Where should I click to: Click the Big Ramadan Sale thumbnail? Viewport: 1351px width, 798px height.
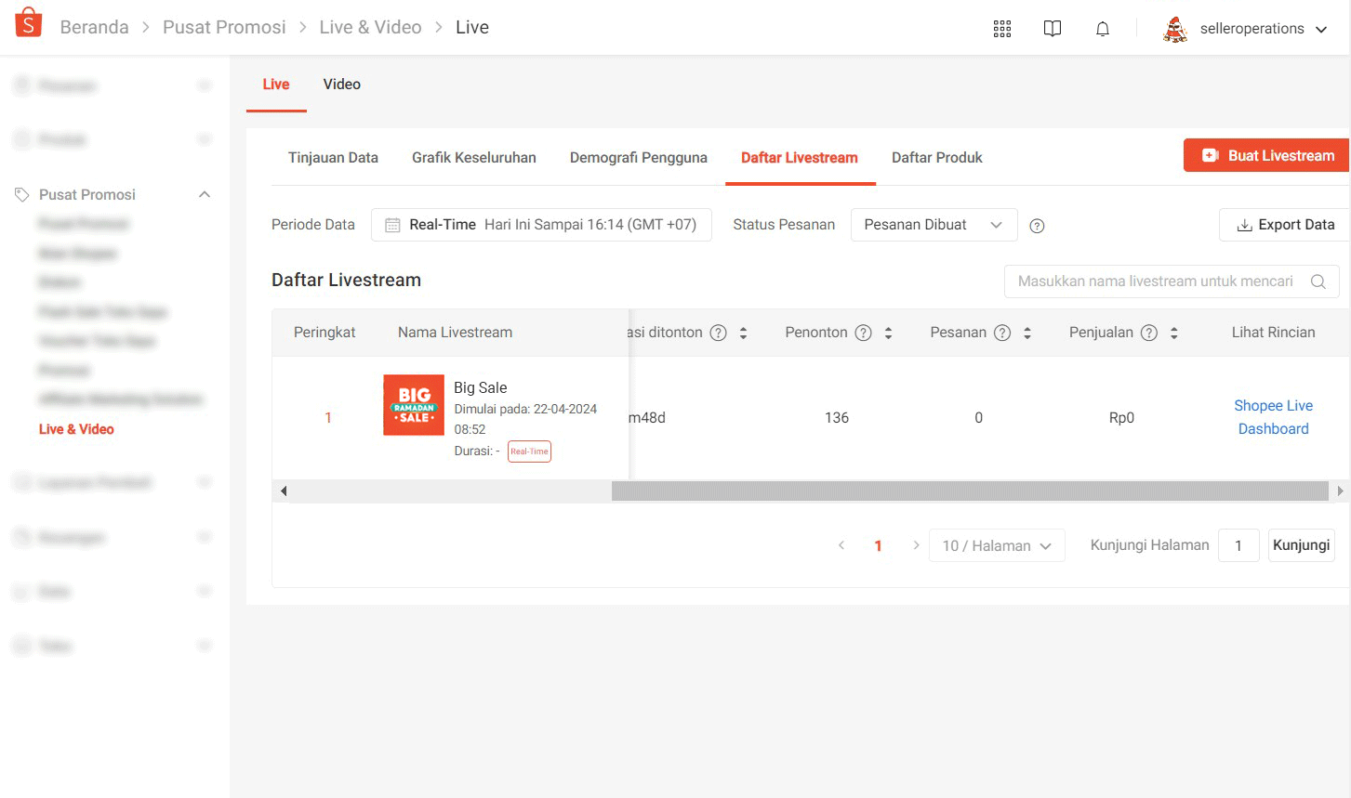coord(414,405)
